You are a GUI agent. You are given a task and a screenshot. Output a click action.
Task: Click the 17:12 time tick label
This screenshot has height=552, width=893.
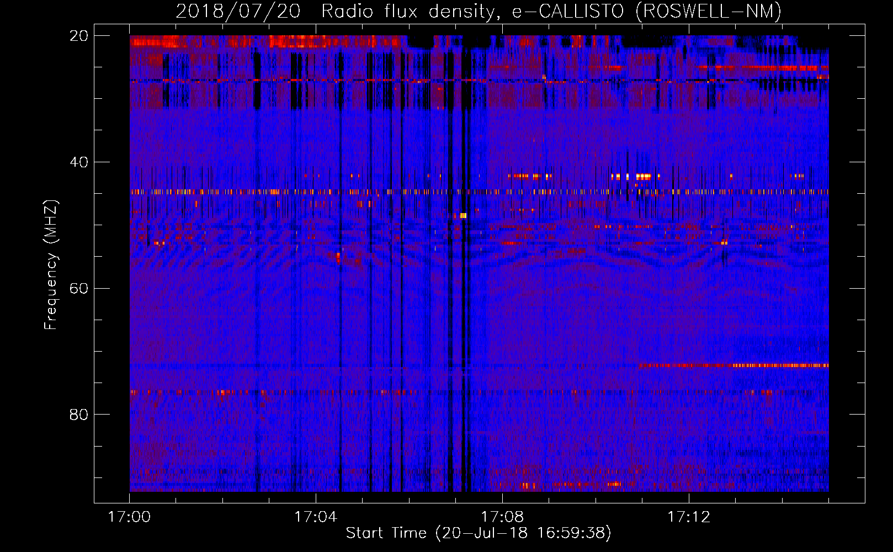coord(689,517)
